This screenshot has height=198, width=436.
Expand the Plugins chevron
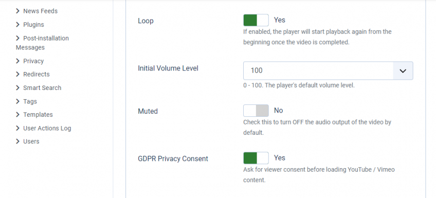pos(18,25)
